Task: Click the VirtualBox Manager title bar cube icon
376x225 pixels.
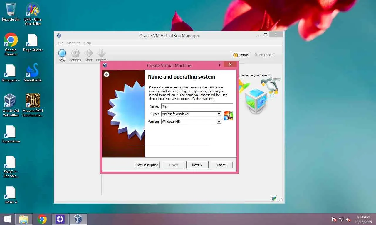Action: (x=59, y=35)
